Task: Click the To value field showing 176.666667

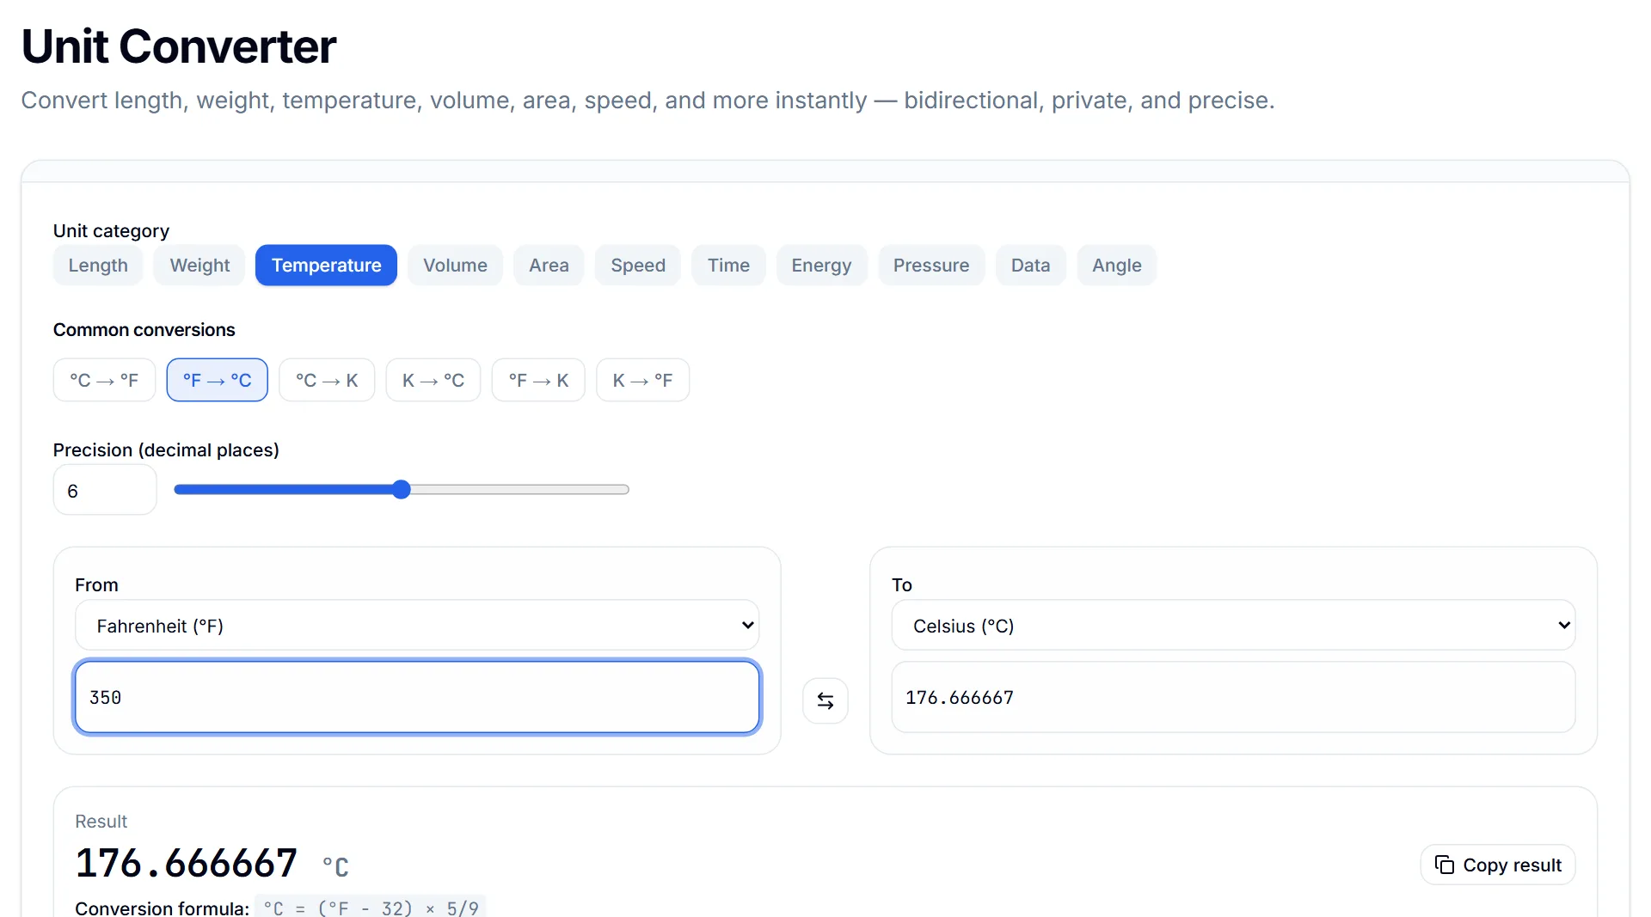Action: click(x=1233, y=697)
